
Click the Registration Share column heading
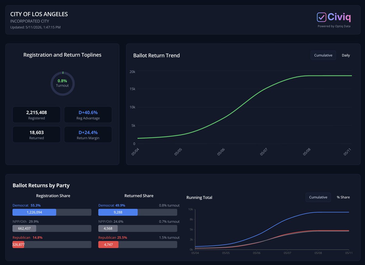[x=53, y=196]
